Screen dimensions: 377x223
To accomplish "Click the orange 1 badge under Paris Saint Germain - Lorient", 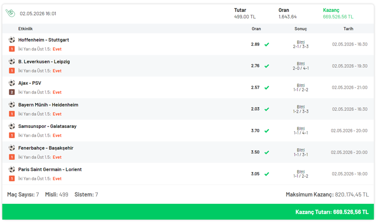I will [x=12, y=178].
